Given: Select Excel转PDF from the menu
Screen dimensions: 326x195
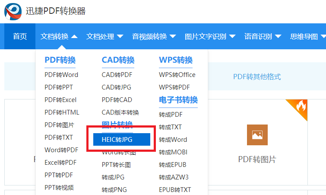Looking at the screenshot, I should [60, 162].
